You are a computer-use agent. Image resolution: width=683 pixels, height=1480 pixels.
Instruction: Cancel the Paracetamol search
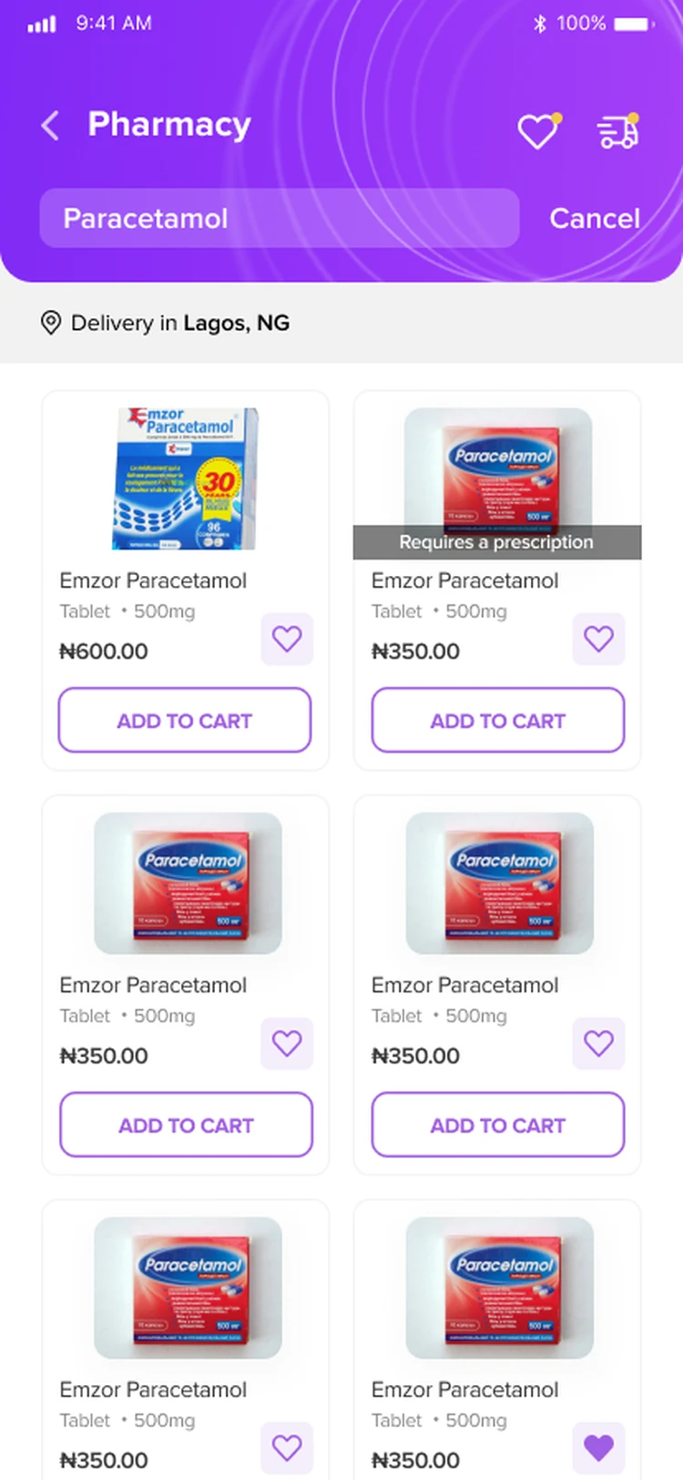(x=595, y=219)
